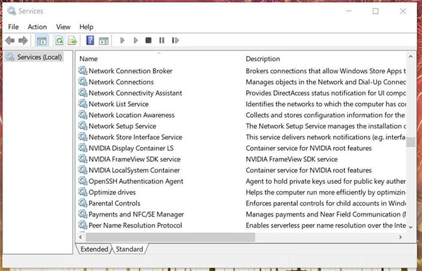Click the Stop Service toolbar button
Viewport: 422px width, 271px height.
[x=149, y=41]
